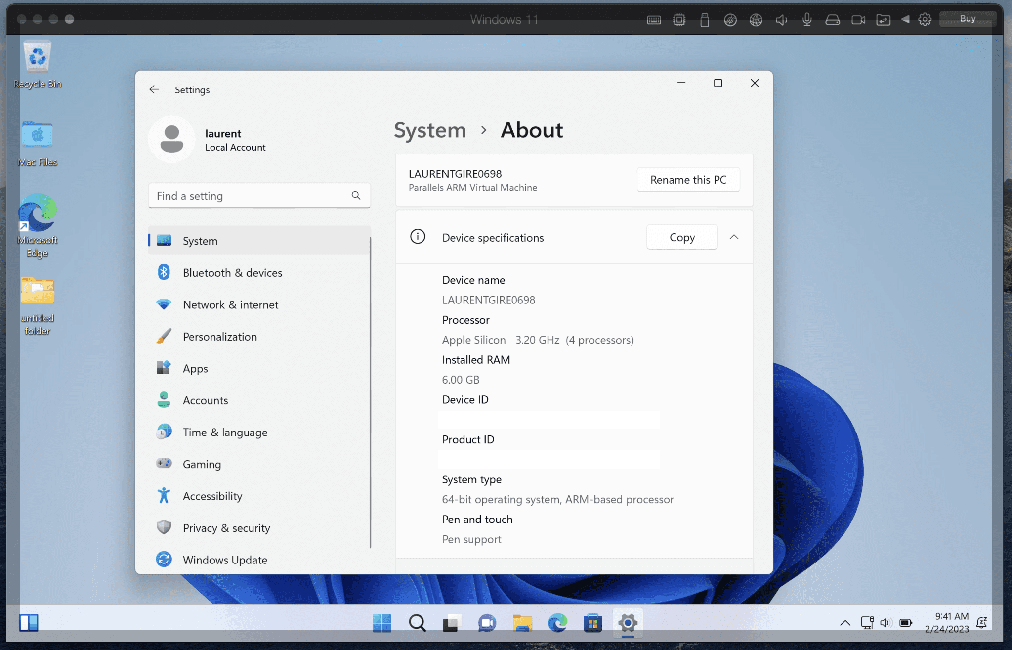This screenshot has width=1012, height=650.
Task: Open Chat from the taskbar
Action: pos(487,623)
